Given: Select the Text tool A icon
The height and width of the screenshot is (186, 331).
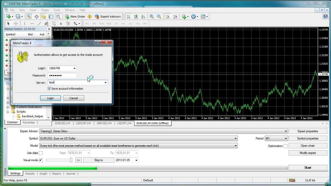Looking at the screenshot, I should [61, 24].
